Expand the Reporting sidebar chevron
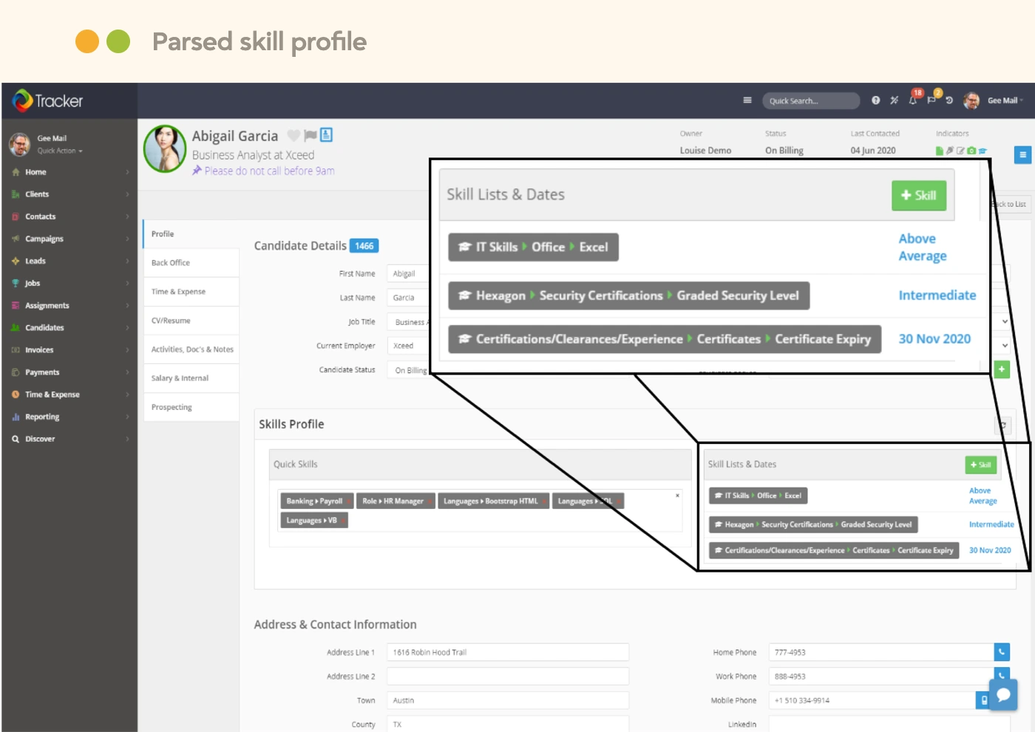 (127, 417)
